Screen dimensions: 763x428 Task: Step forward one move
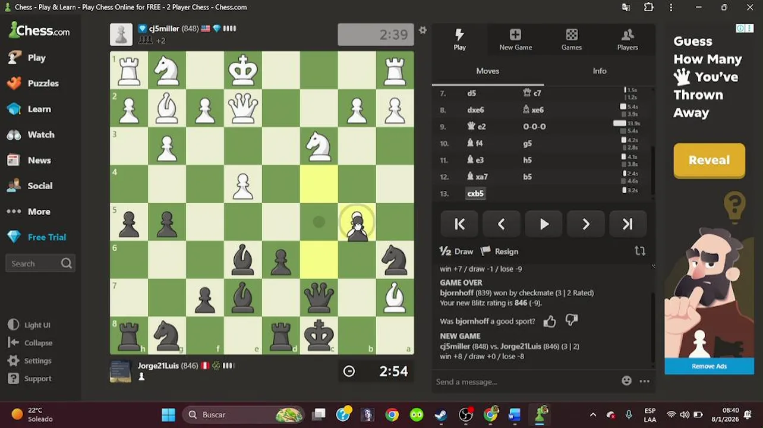[586, 224]
